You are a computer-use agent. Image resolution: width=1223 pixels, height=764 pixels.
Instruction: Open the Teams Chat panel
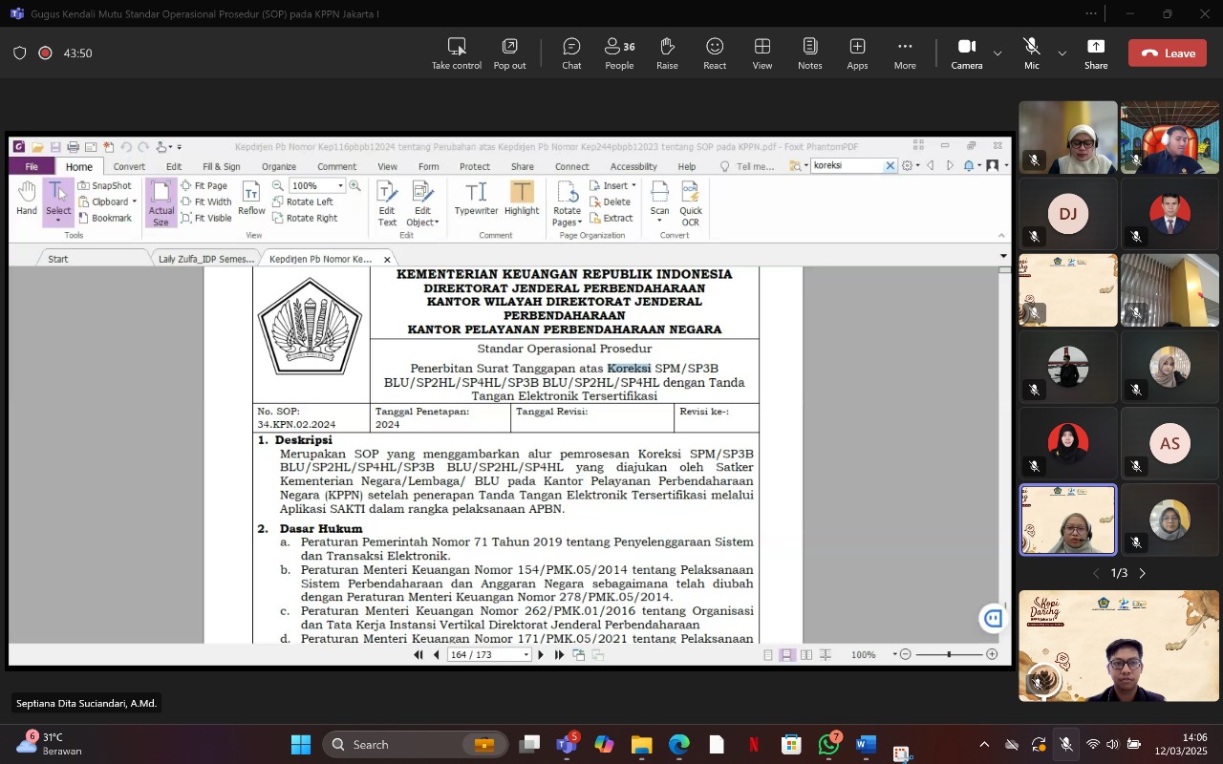click(571, 53)
